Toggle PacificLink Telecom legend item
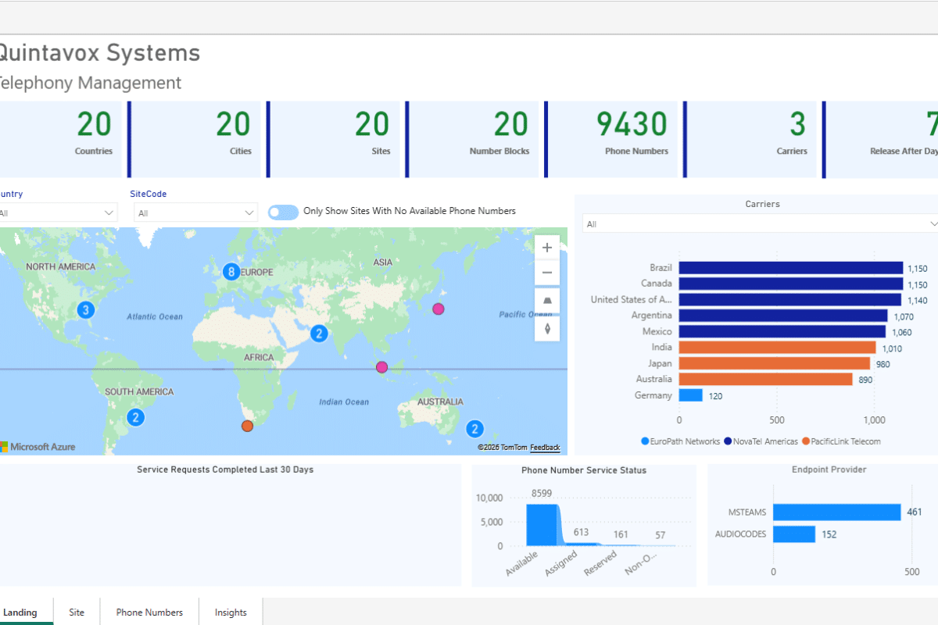938x625 pixels. click(841, 441)
